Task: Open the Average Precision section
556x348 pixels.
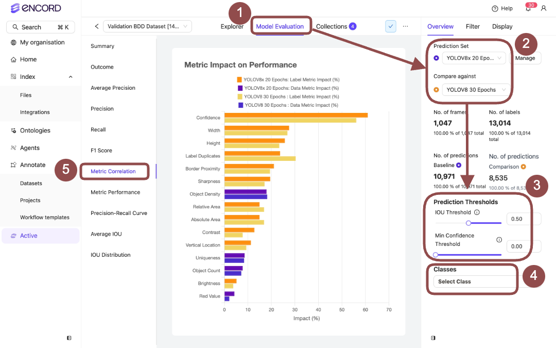Action: (113, 88)
